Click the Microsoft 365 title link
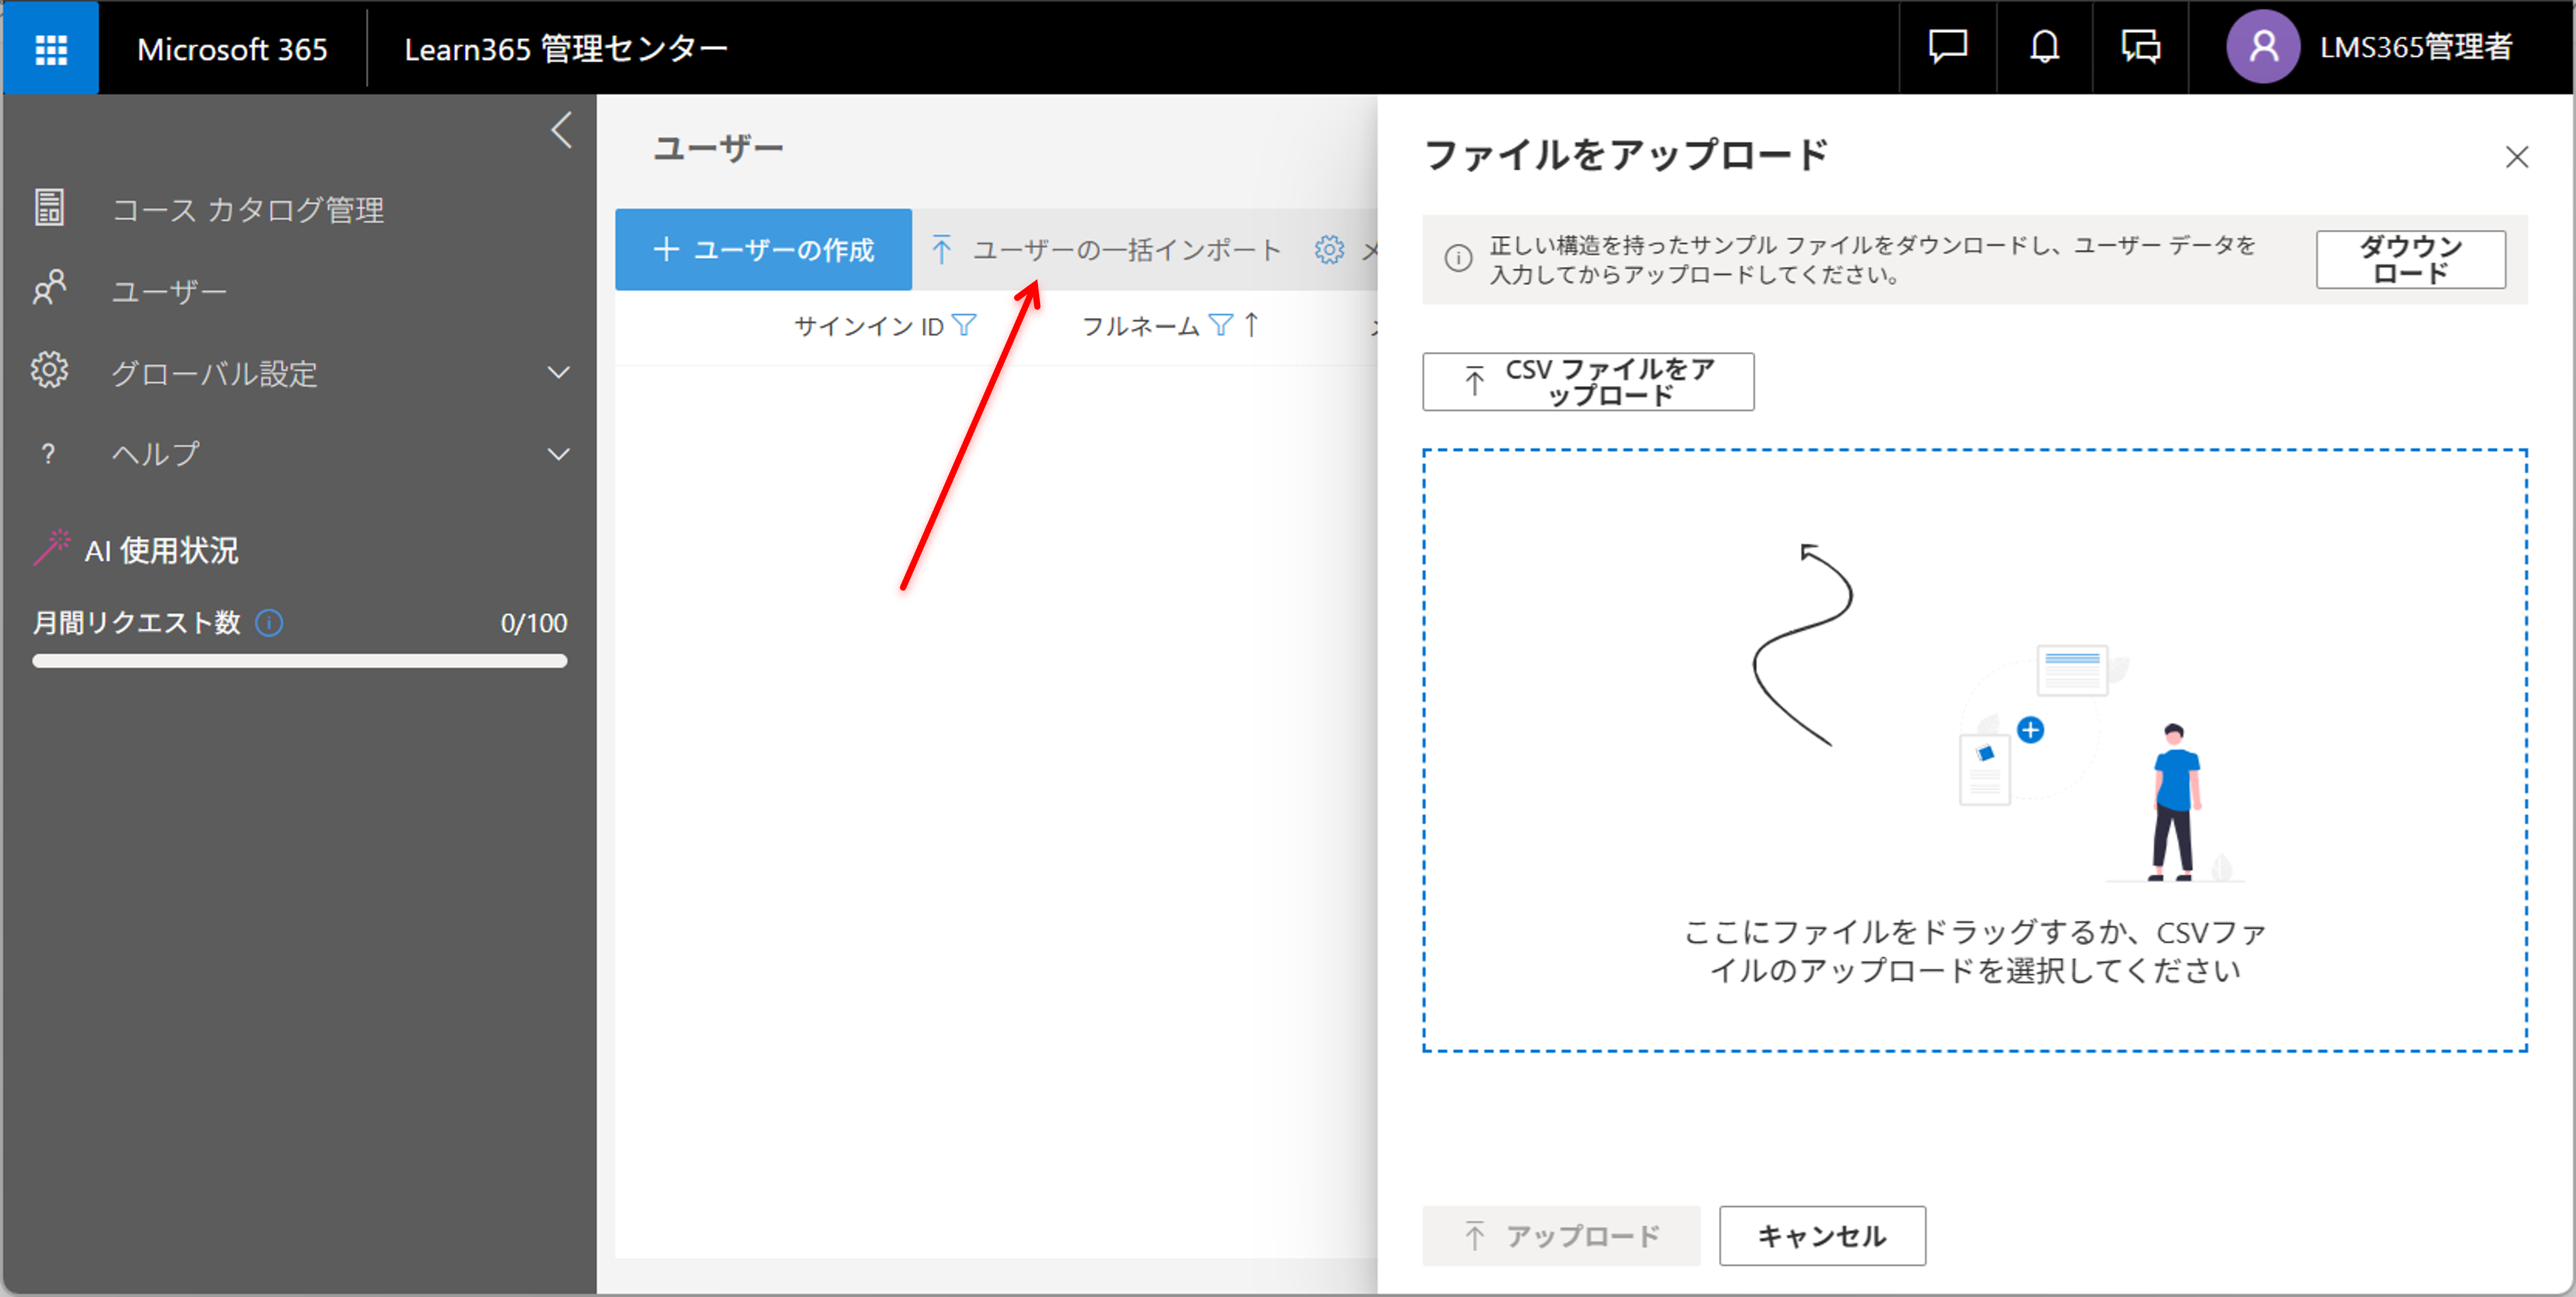This screenshot has width=2576, height=1297. (232, 49)
